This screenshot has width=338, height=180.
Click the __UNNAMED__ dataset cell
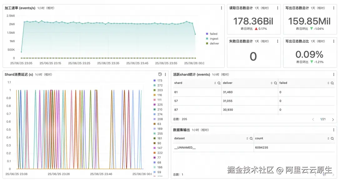click(x=213, y=148)
